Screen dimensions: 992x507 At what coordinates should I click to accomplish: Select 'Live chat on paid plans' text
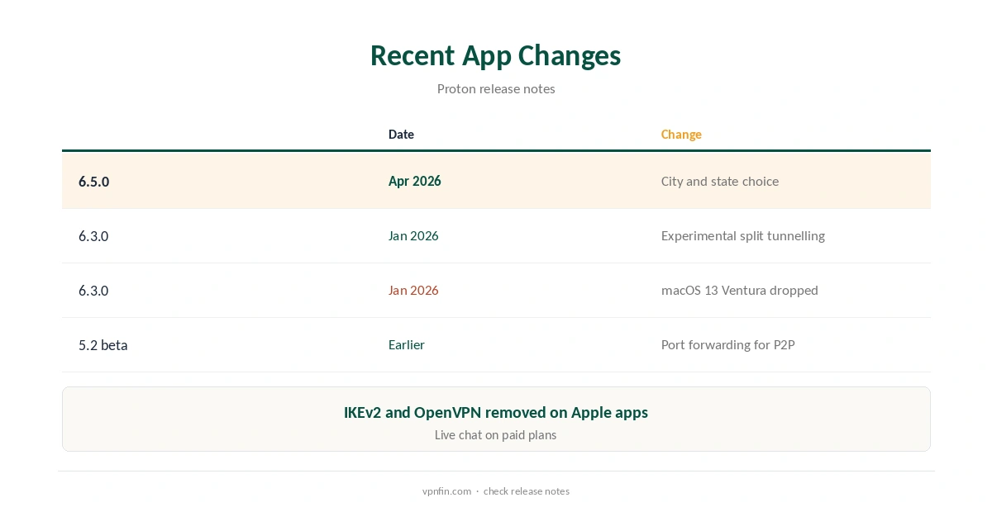click(496, 434)
